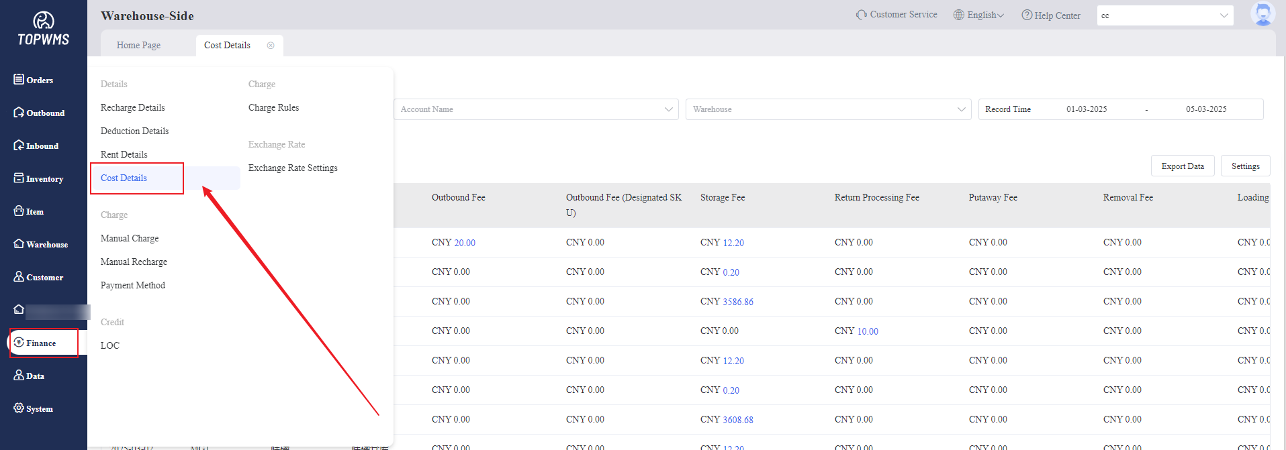The height and width of the screenshot is (450, 1286).
Task: Click the Settings button
Action: pyautogui.click(x=1245, y=166)
